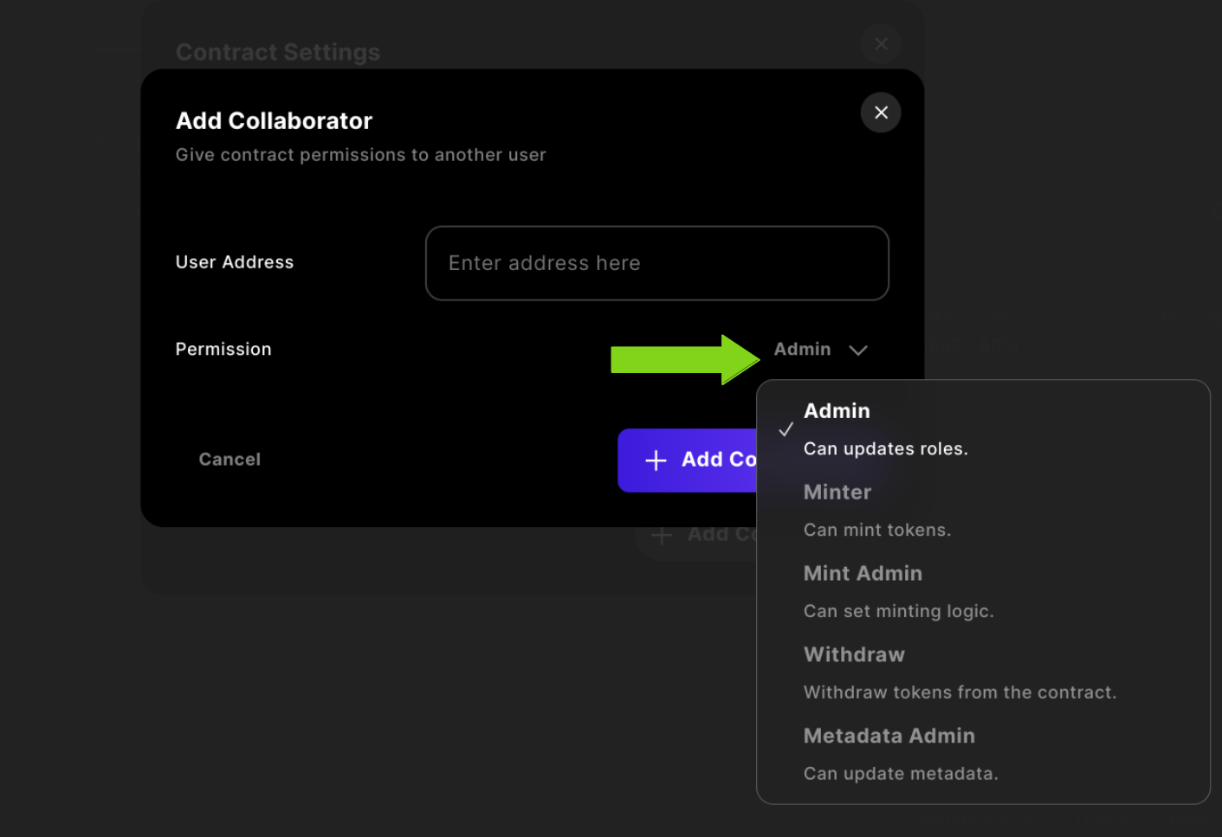Select the Mint Admin permission
1222x837 pixels.
863,574
